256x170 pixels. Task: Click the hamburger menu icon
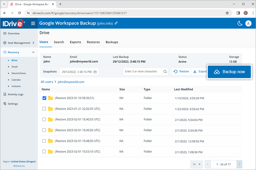(x=33, y=24)
